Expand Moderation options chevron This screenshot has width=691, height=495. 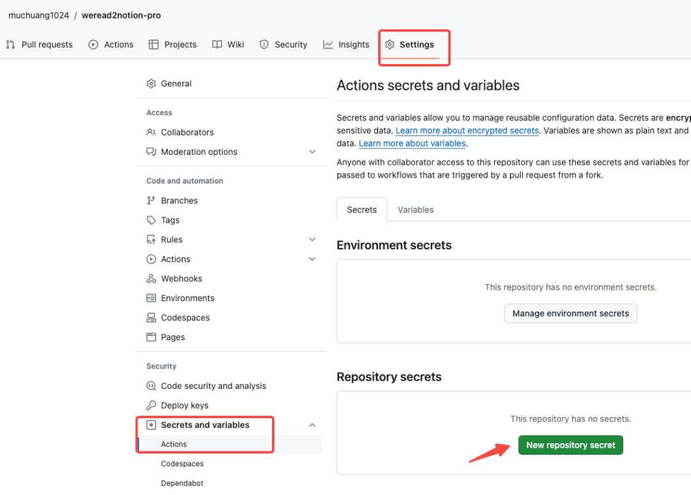[x=312, y=152]
